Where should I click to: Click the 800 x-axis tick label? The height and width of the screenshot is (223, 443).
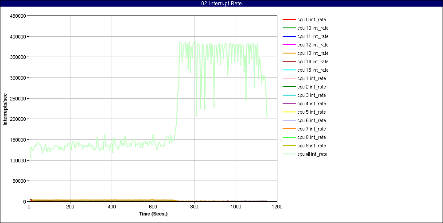coord(194,206)
